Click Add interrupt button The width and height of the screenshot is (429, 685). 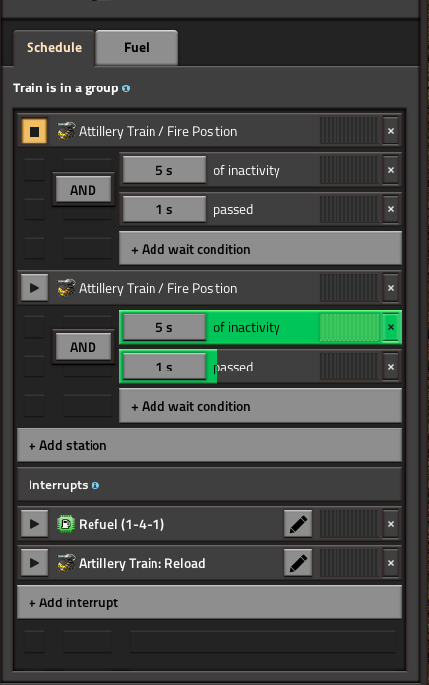point(210,602)
